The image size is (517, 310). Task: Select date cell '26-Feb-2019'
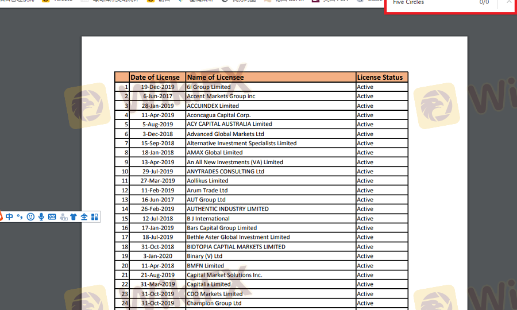click(x=157, y=209)
